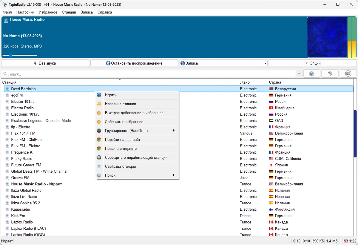Adjust the volume slider in player panel
Viewport: 358px width, 245px height.
[20, 55]
